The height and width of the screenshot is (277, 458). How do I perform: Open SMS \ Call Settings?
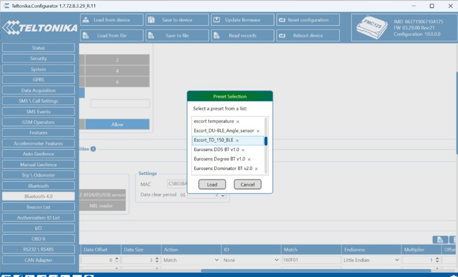click(38, 101)
